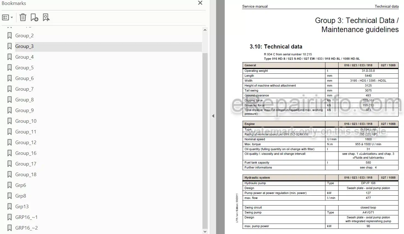Find the current bookmark icon
The image size is (404, 234).
46,18
